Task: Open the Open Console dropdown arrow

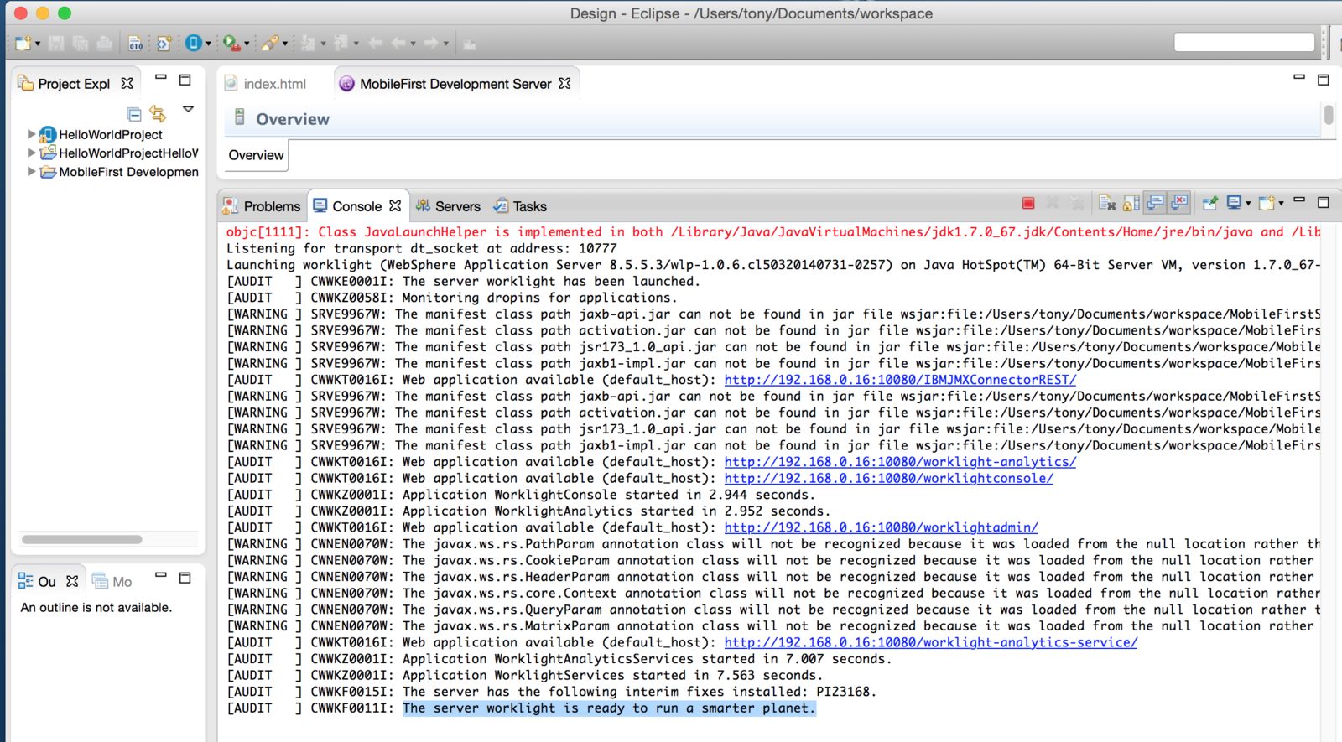Action: 1281,204
